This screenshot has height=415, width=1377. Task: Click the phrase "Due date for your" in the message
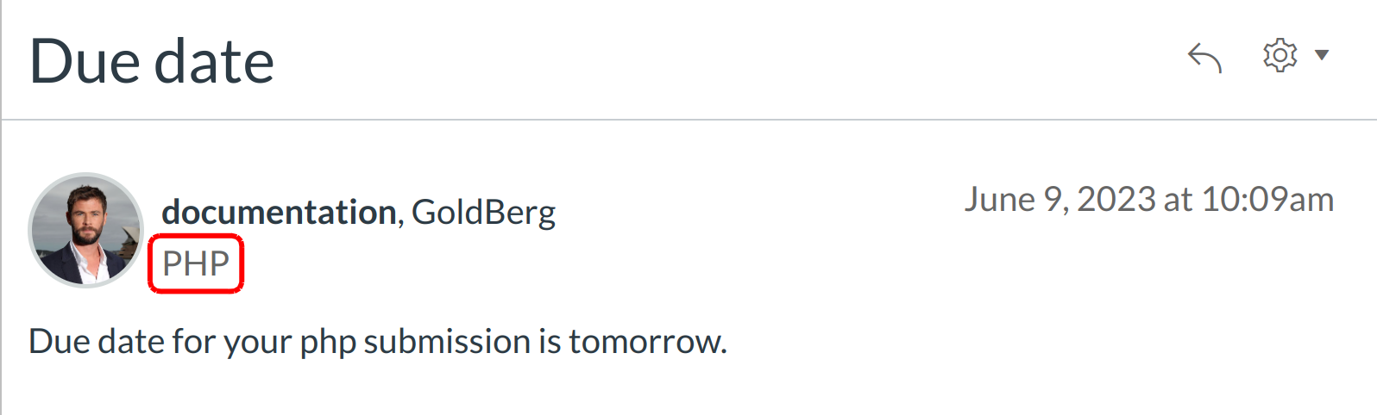(148, 342)
